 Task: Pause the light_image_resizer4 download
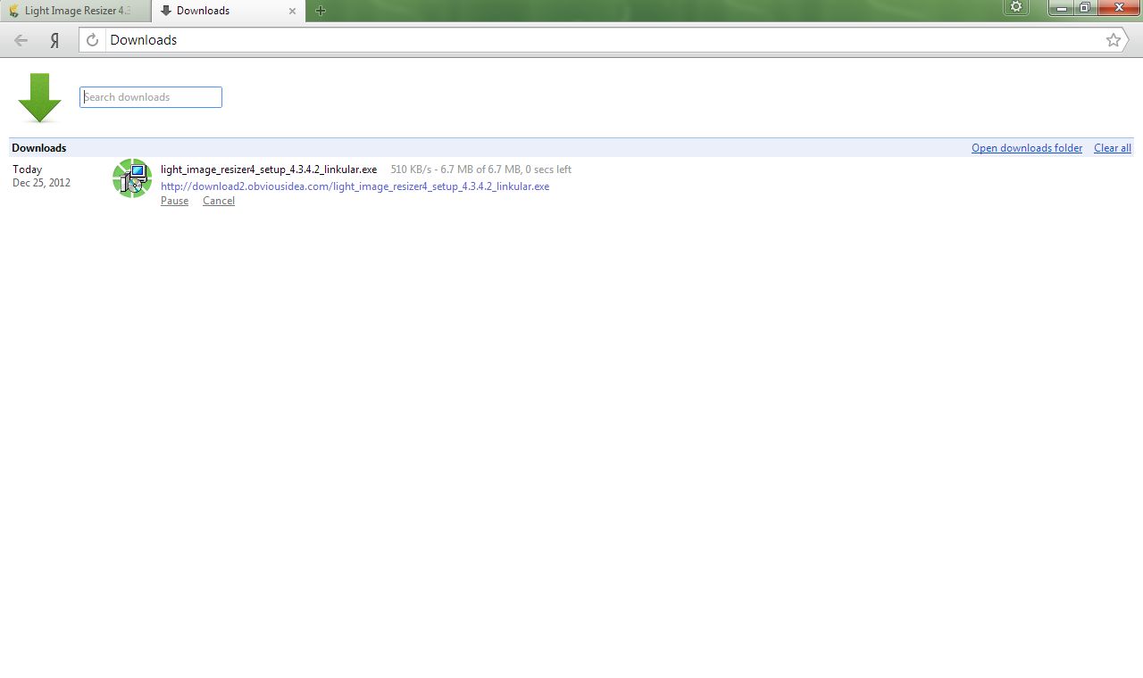pos(174,201)
